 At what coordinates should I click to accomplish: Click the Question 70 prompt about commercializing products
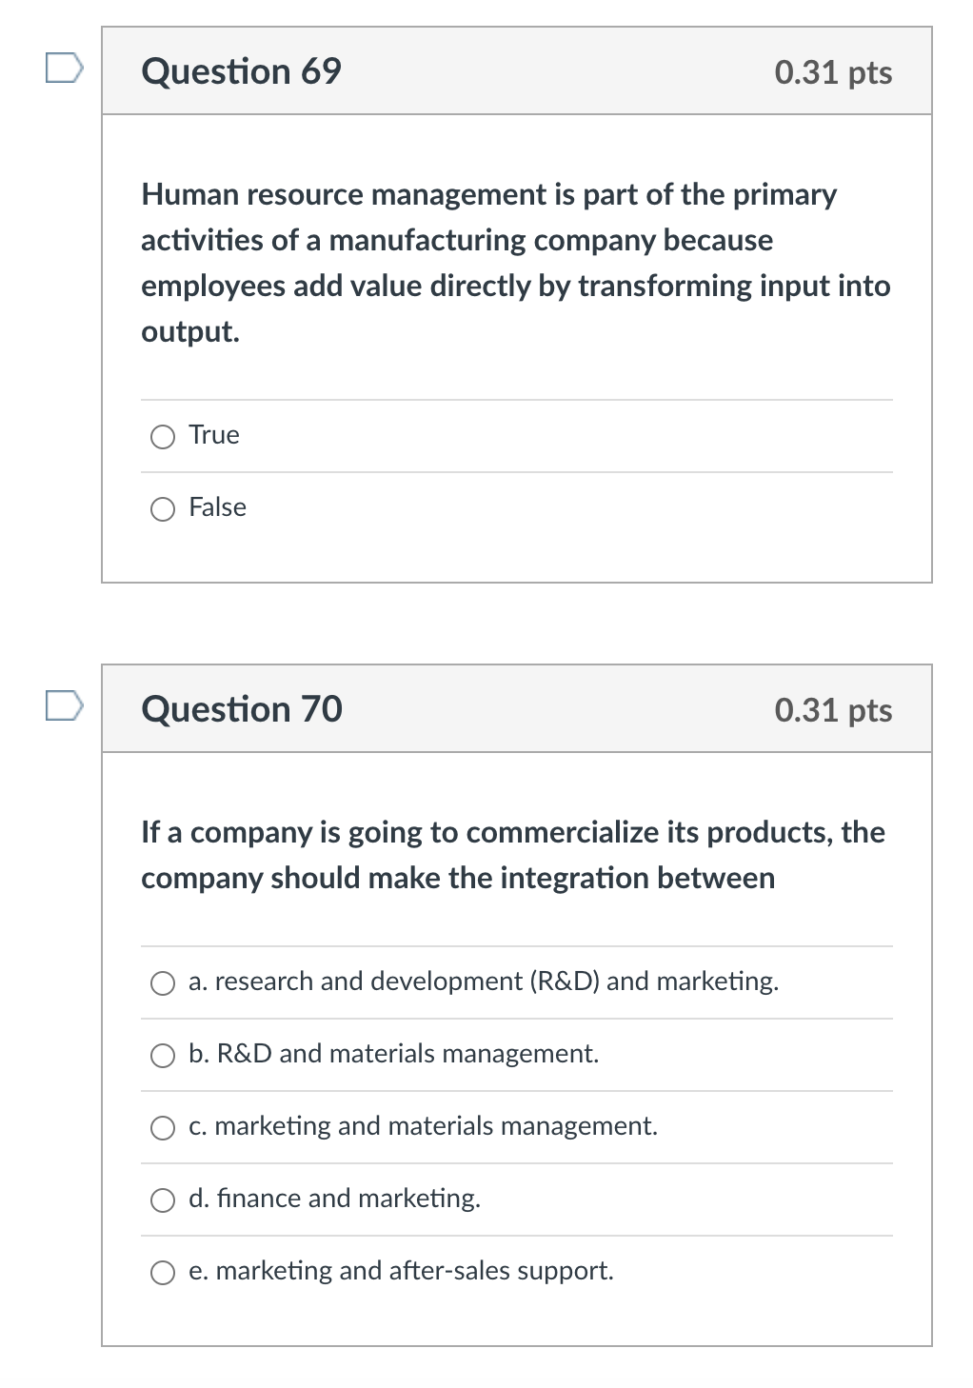511,855
